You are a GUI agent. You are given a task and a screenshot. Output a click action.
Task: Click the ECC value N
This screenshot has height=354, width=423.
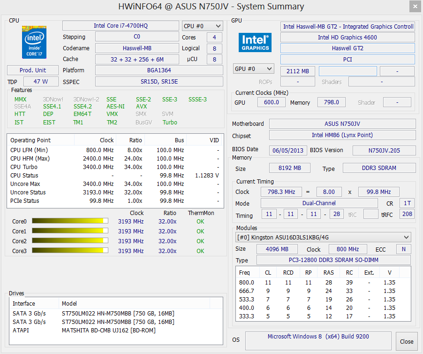pos(404,249)
